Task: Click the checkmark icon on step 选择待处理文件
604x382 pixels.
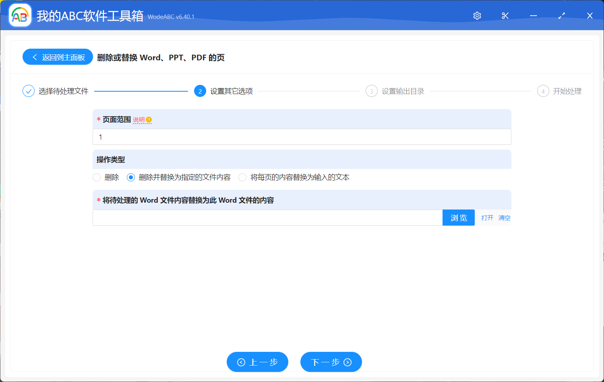Action: pyautogui.click(x=28, y=91)
